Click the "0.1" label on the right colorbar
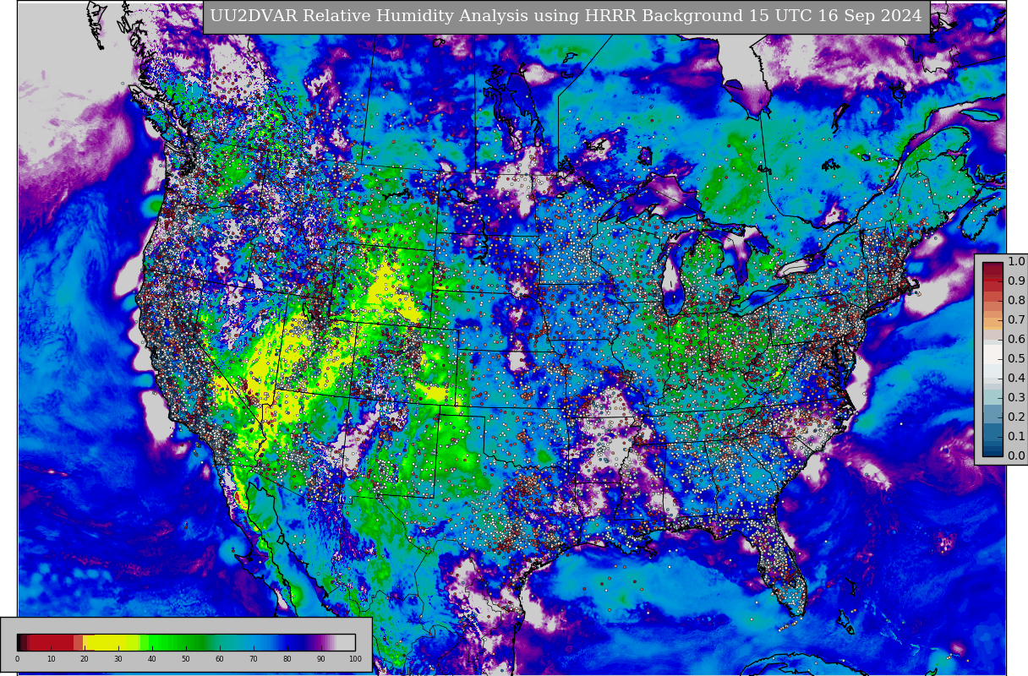Image resolution: width=1028 pixels, height=676 pixels. coord(1016,436)
